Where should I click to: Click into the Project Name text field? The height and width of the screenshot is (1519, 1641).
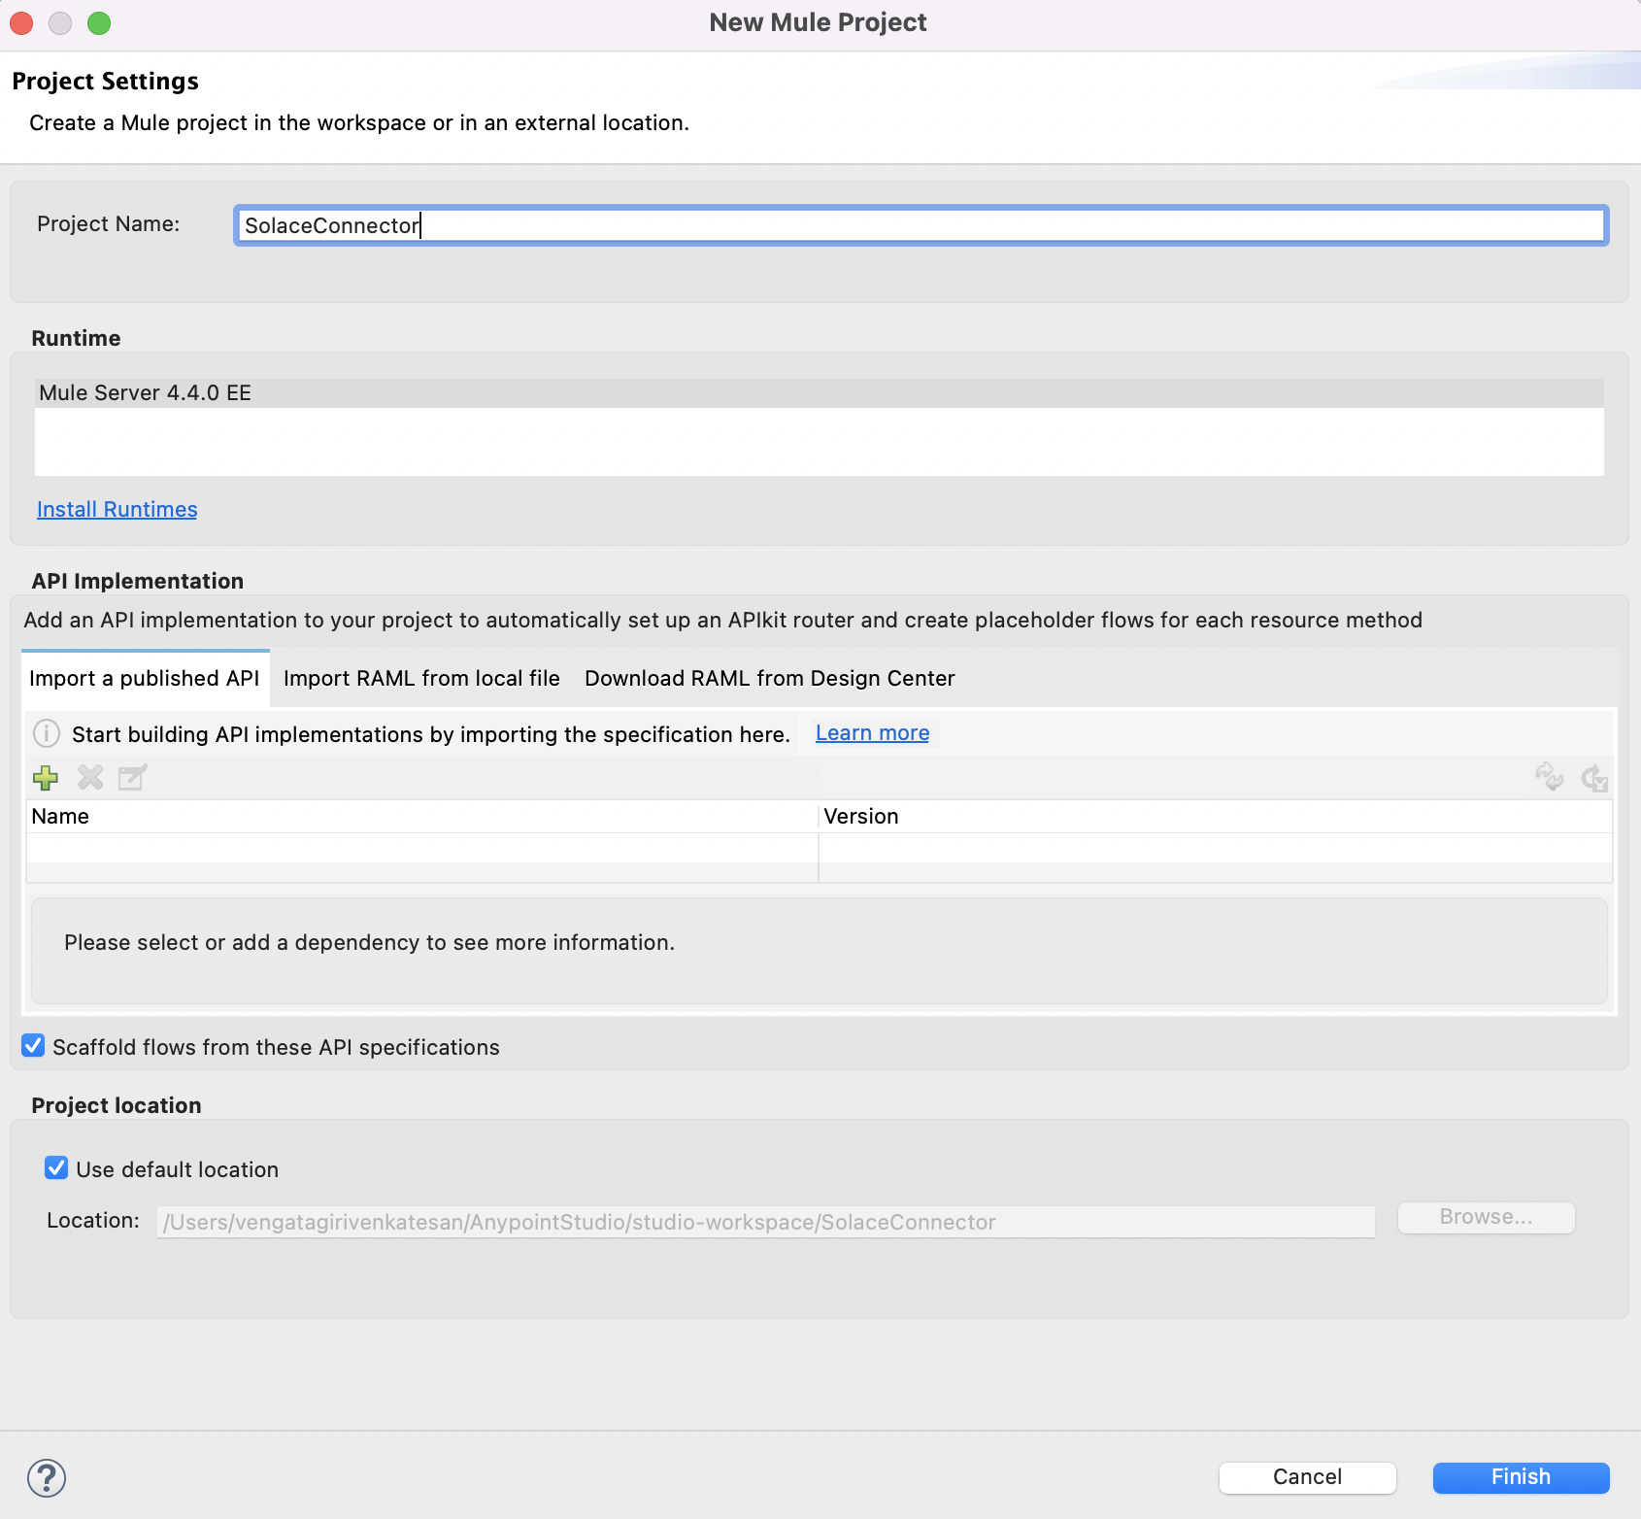click(x=919, y=225)
